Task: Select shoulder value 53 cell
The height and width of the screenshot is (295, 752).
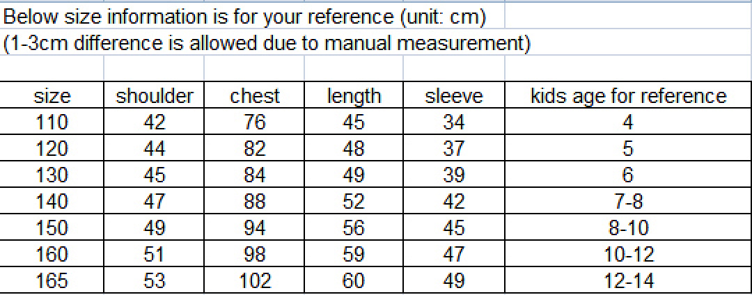Action: click(x=154, y=280)
